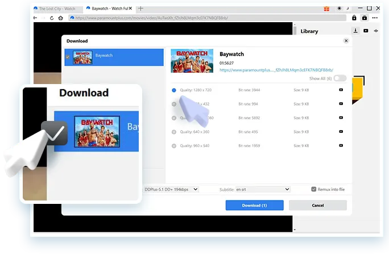
Task: Click the Size: 9 KB text on 1280 x 720 row
Action: click(301, 90)
